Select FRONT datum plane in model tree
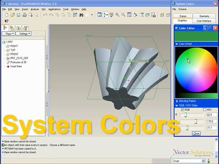Viewport: 219px width, 164px height. coord(12,54)
